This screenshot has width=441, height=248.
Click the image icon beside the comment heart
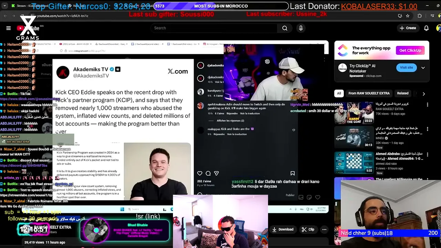301,197
